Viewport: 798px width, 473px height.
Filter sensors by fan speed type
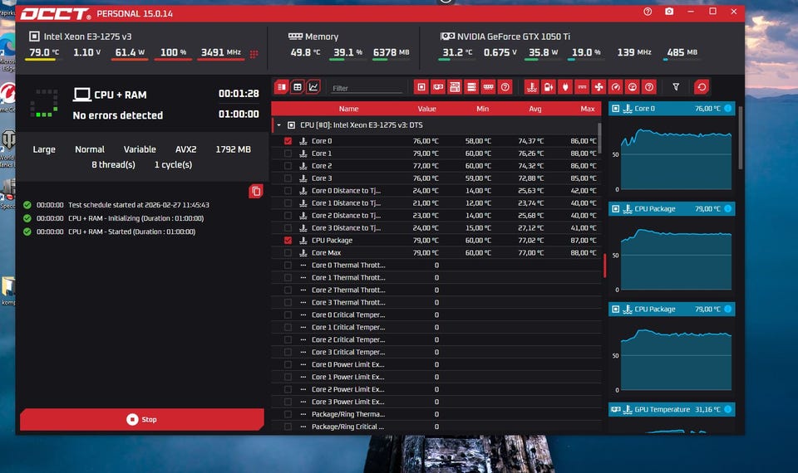pos(599,87)
